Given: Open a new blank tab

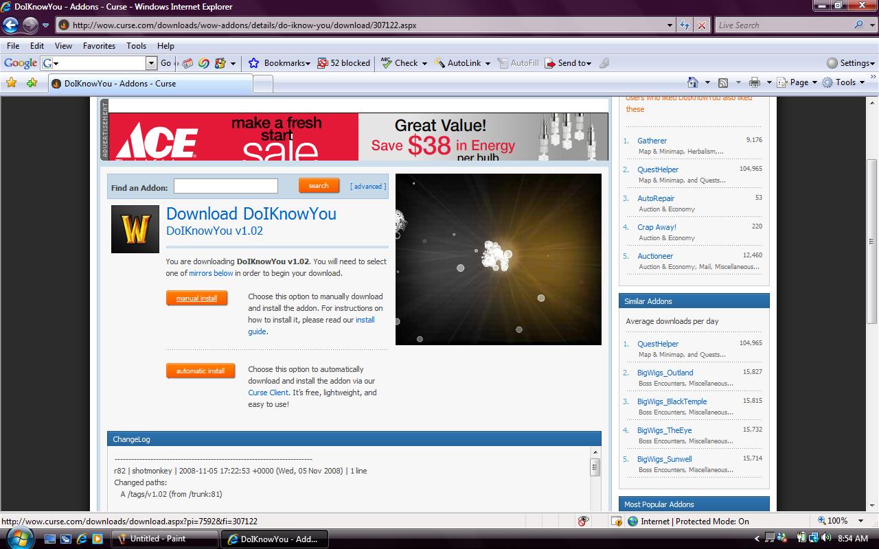Looking at the screenshot, I should click(263, 84).
